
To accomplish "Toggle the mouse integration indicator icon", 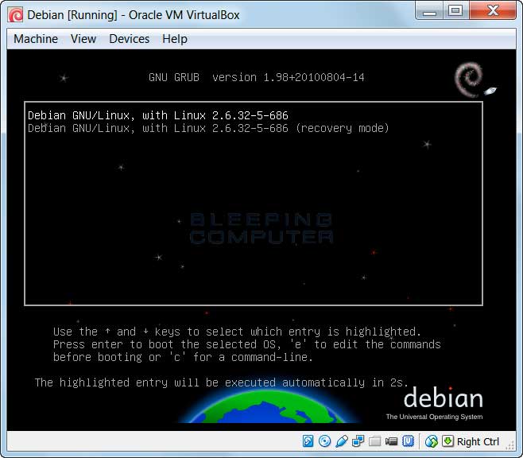I will tap(432, 441).
